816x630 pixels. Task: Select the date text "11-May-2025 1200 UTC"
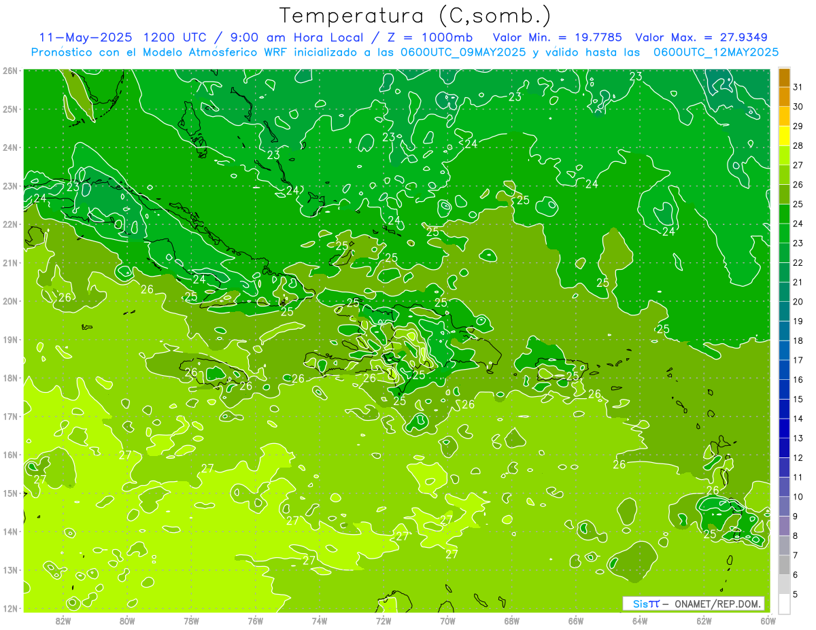[124, 37]
